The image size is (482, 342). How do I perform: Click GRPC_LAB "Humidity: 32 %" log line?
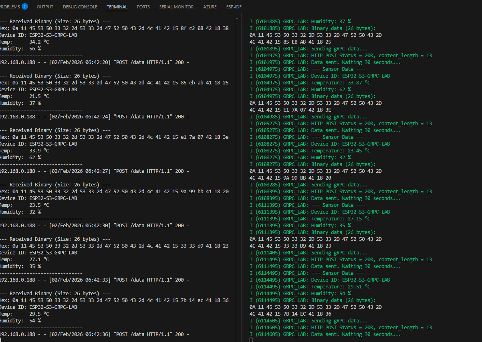(300, 158)
